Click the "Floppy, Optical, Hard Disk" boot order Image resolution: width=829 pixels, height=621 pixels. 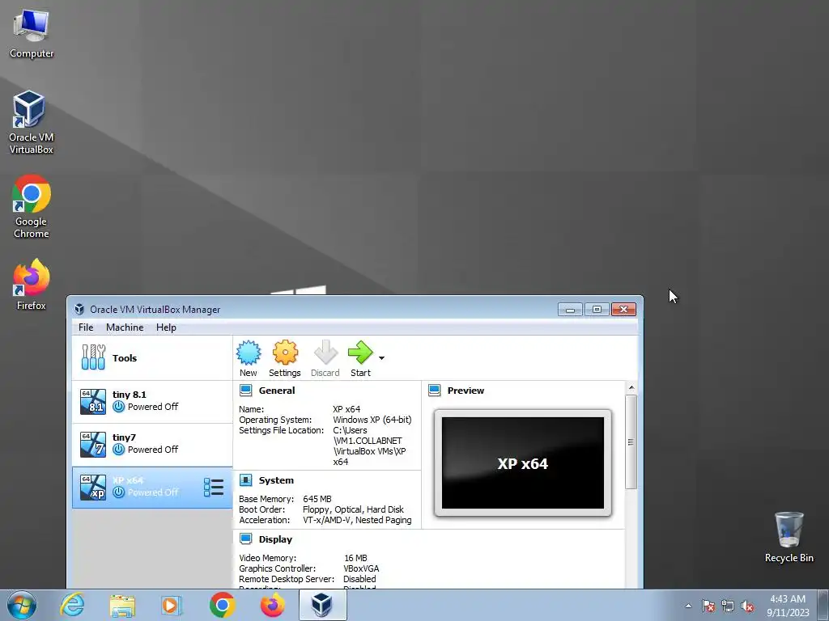point(353,509)
